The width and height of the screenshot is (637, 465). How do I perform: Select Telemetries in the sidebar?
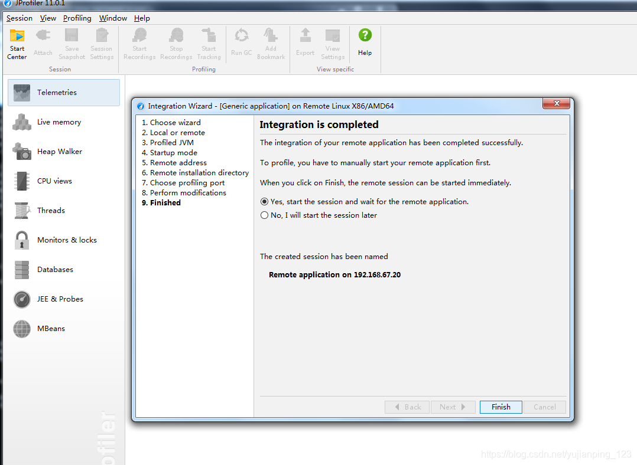pyautogui.click(x=64, y=93)
